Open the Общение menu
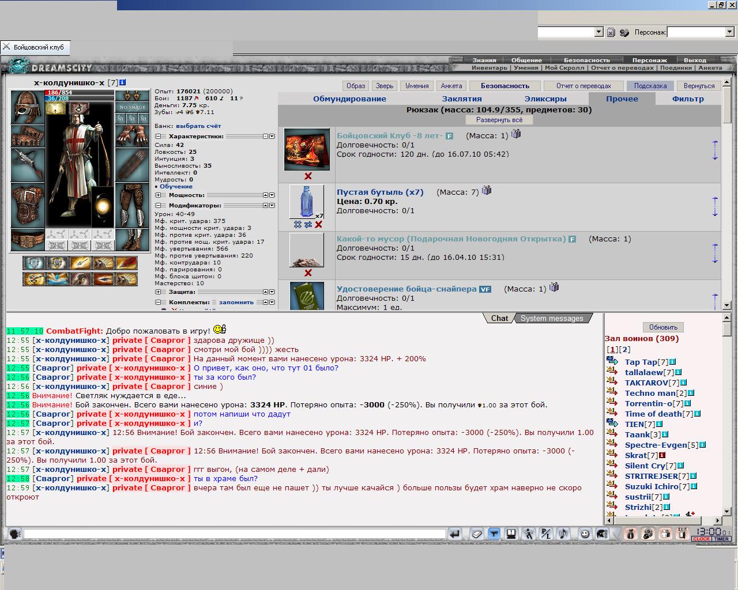The height and width of the screenshot is (590, 738). (x=526, y=60)
